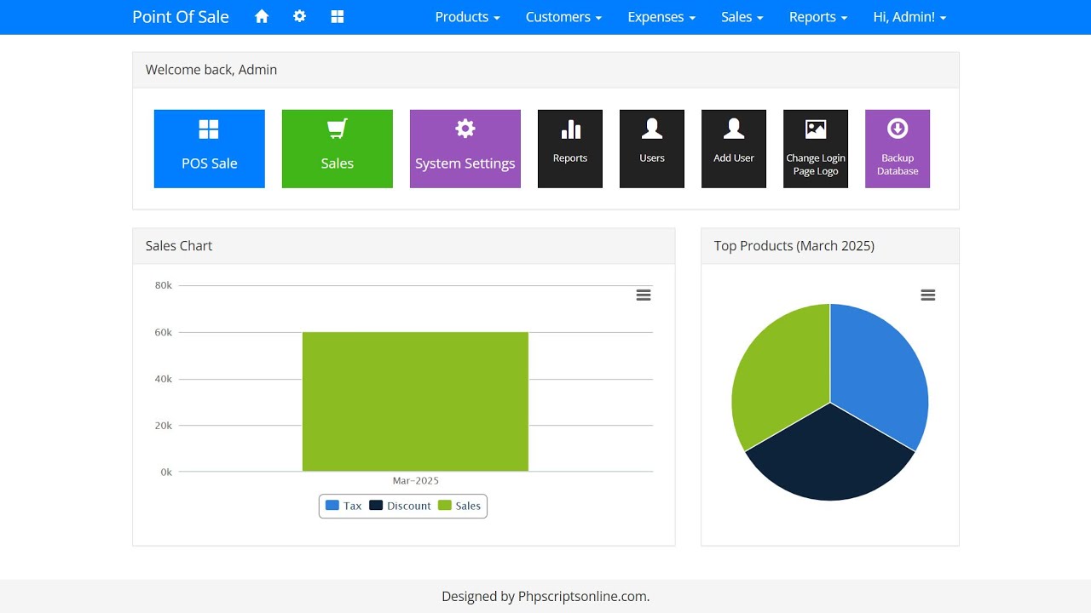Click Designed by Phpscriptsonline.com footer text
This screenshot has height=613, width=1091.
pyautogui.click(x=545, y=597)
